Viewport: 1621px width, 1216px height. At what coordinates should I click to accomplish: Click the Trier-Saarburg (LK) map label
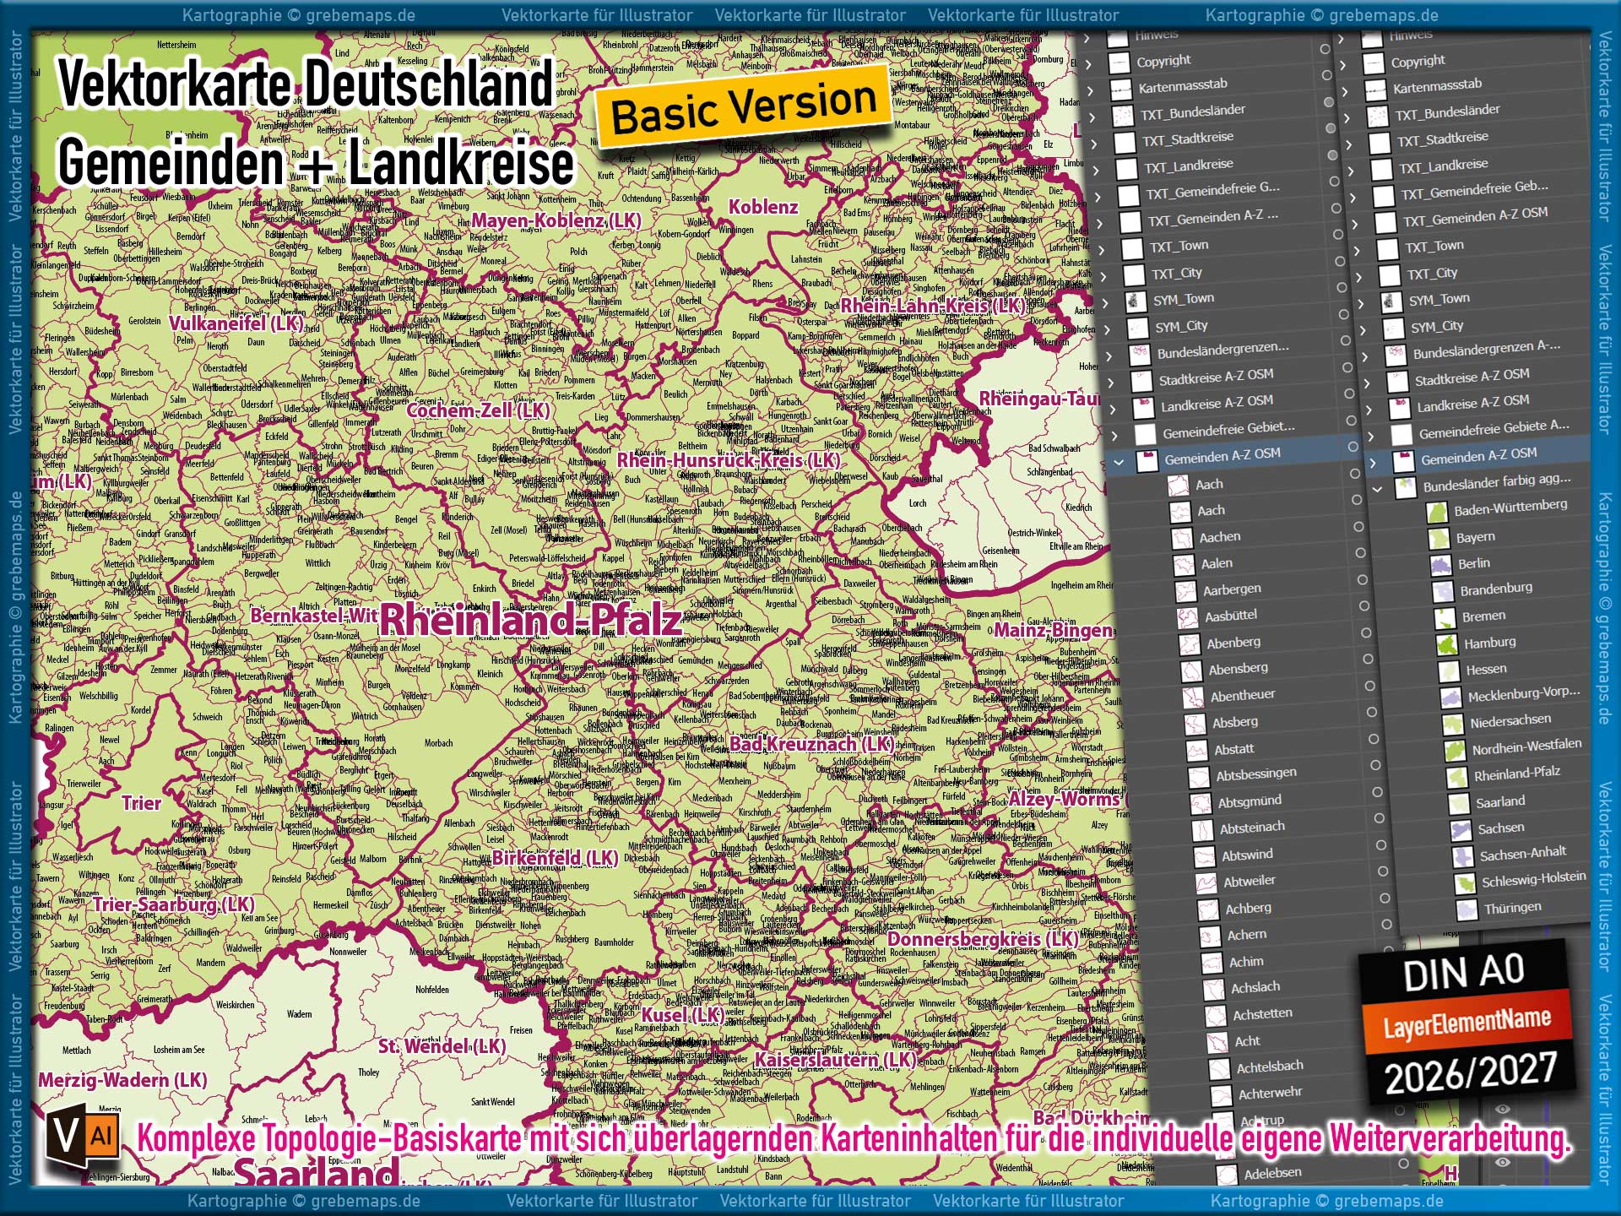coord(173,904)
